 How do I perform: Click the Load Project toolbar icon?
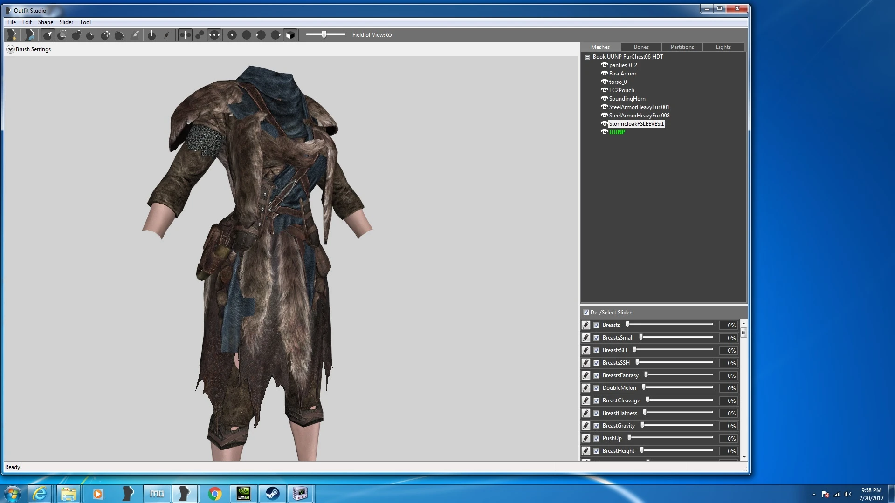point(30,35)
